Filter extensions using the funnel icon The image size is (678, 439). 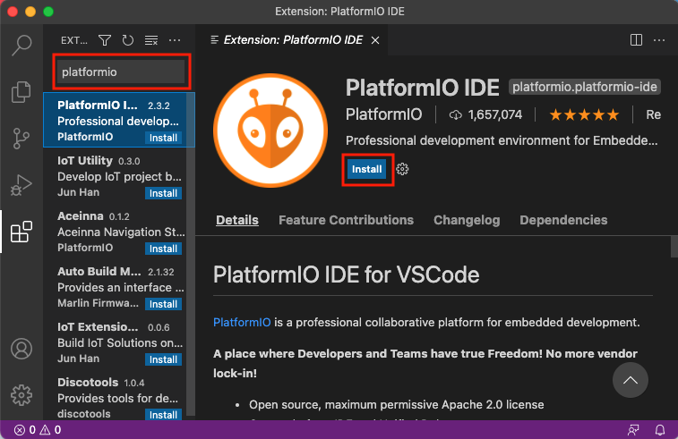click(105, 40)
